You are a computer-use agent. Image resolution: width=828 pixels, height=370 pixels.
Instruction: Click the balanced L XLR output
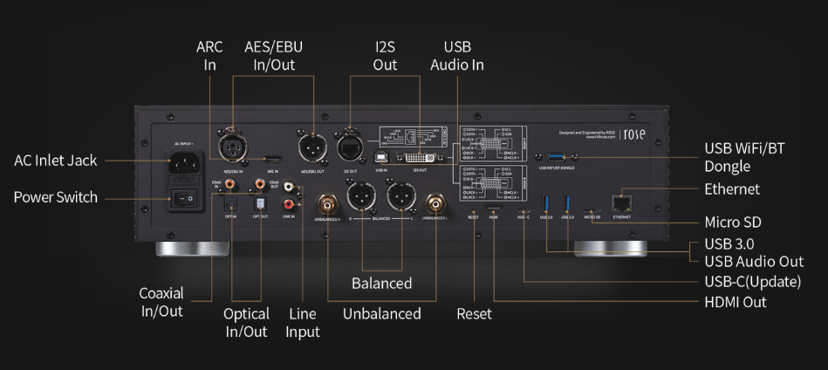(x=401, y=197)
